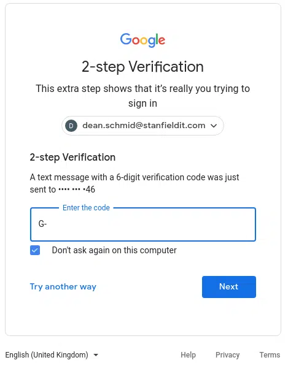Click the large 2-step Verification title
The width and height of the screenshot is (288, 371).
click(x=142, y=66)
